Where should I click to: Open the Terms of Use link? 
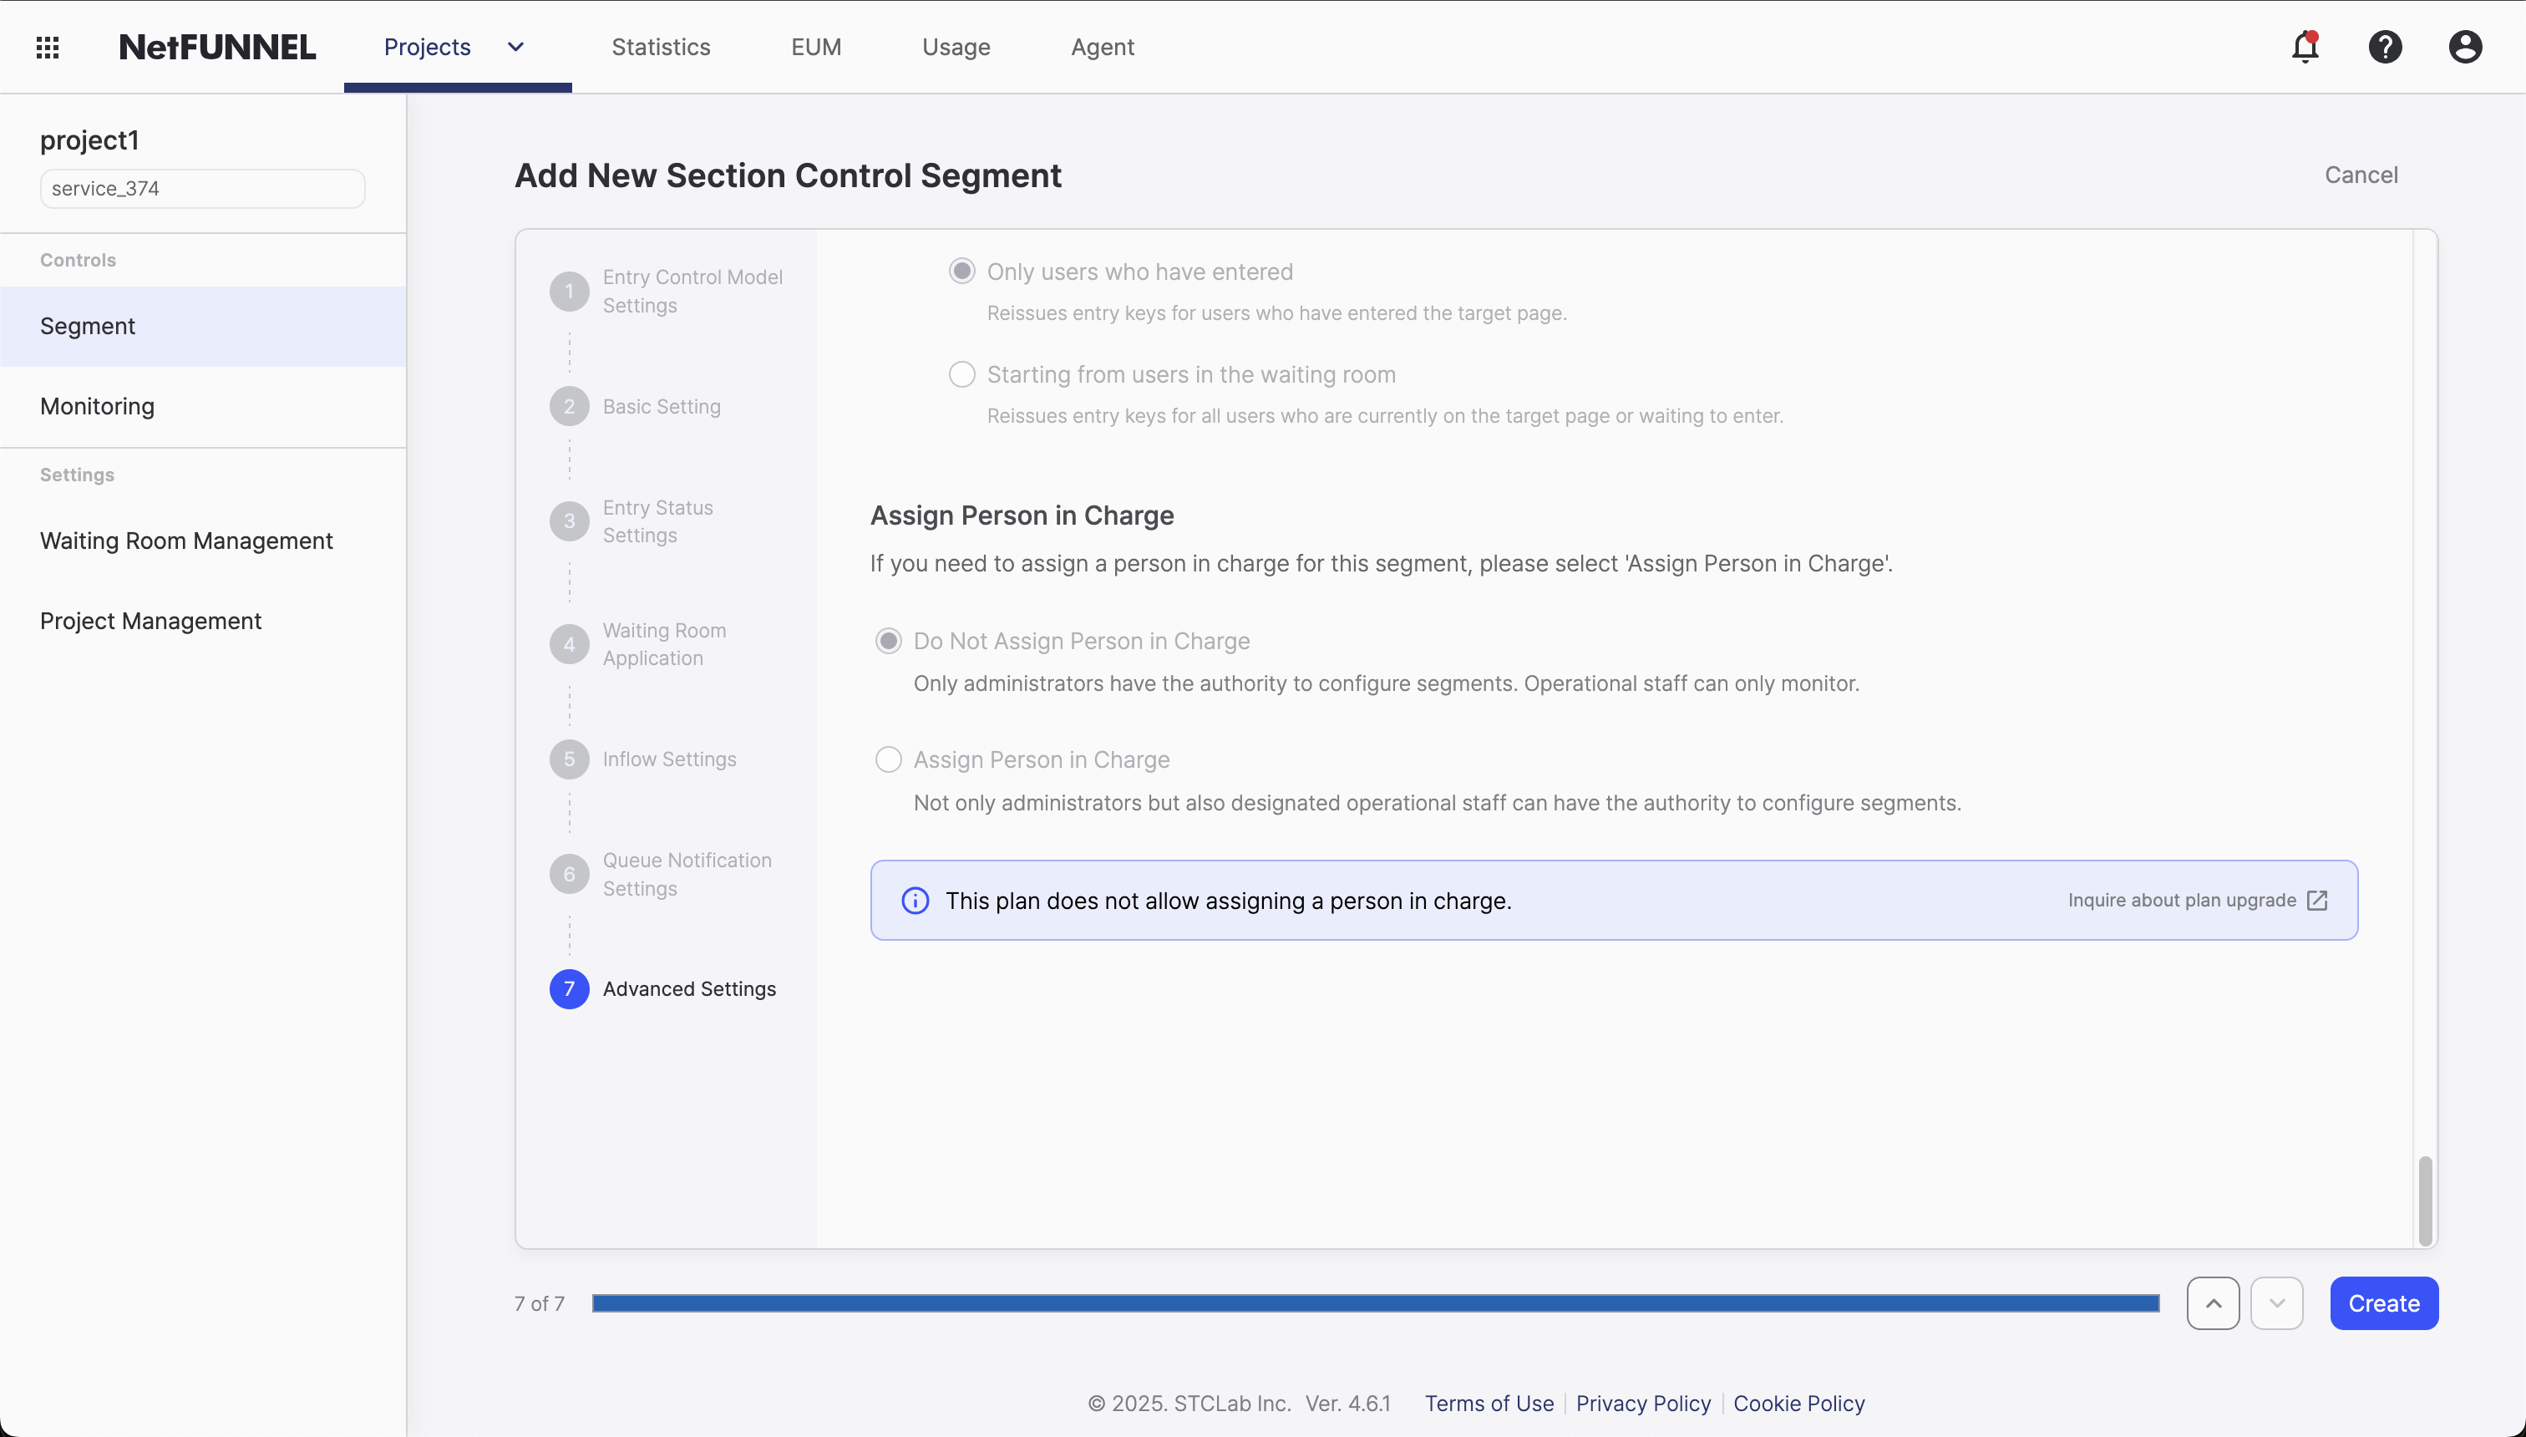[1488, 1404]
